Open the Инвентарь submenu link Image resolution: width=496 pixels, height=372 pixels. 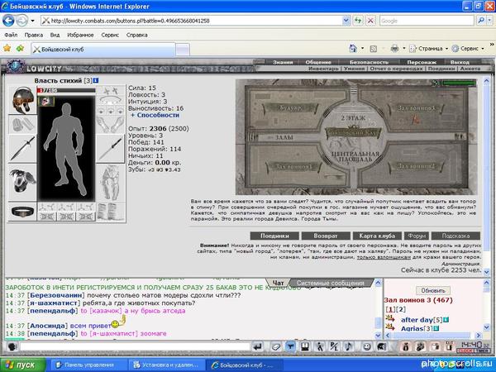(323, 69)
